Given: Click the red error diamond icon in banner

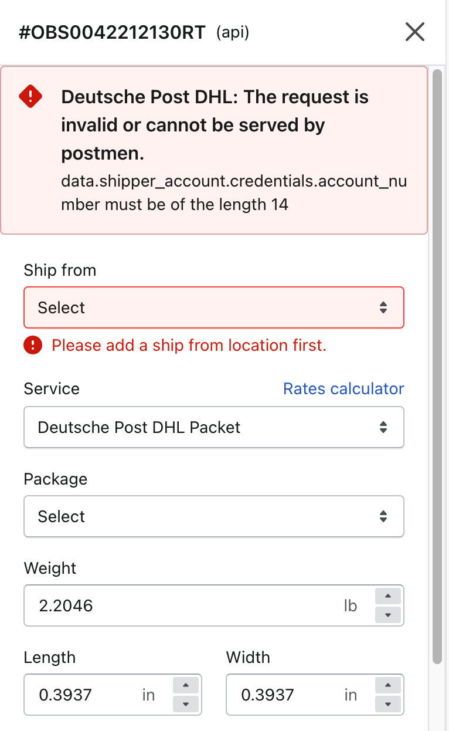Looking at the screenshot, I should [x=30, y=96].
